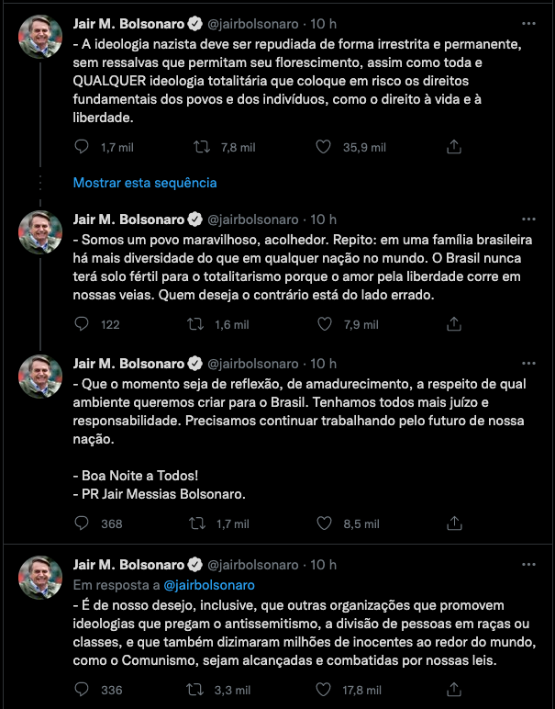The width and height of the screenshot is (555, 709).
Task: Click the @jairbolsonaro mention in 'Em resposta a'
Action: pyautogui.click(x=209, y=585)
